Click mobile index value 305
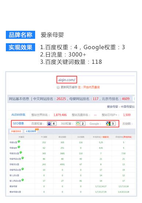The width and height of the screenshot is (142, 203). (x=62, y=143)
